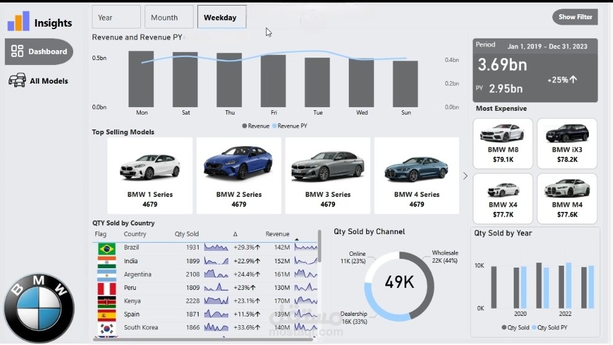613x345 pixels.
Task: Click the Kenya flag icon
Action: coord(107,302)
